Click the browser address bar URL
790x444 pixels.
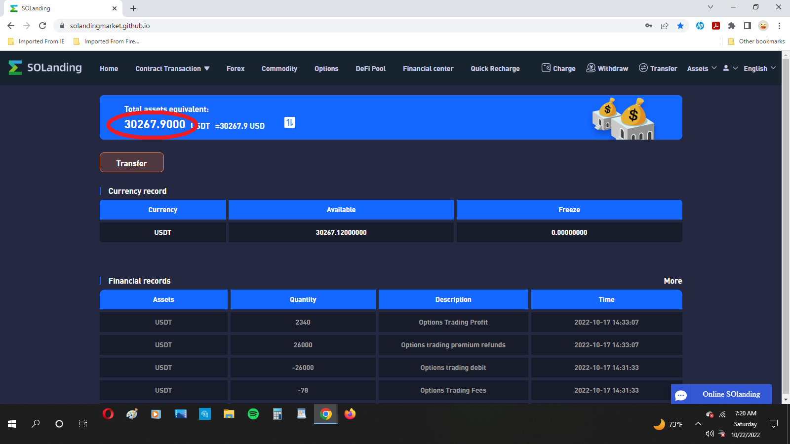click(110, 26)
